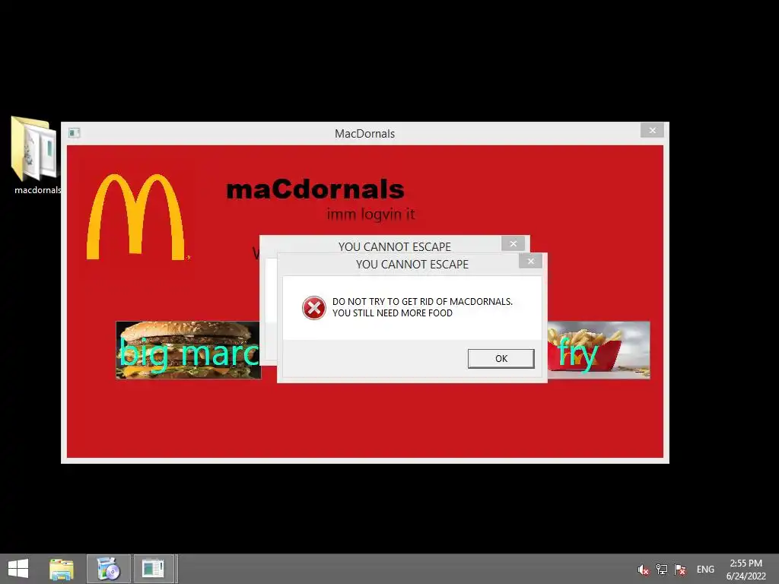Close the MacDornals window
This screenshot has height=584, width=779.
652,130
